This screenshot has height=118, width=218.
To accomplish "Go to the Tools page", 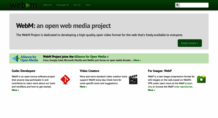I will pos(88,5).
